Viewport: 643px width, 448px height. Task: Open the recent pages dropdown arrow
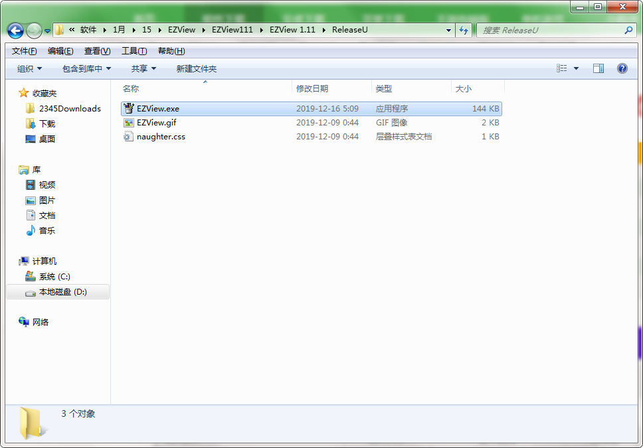[x=47, y=31]
